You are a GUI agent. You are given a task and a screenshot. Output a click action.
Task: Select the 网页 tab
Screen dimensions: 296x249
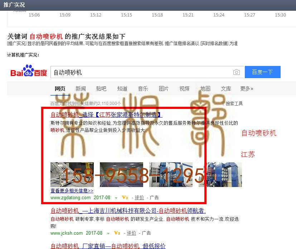[60, 88]
